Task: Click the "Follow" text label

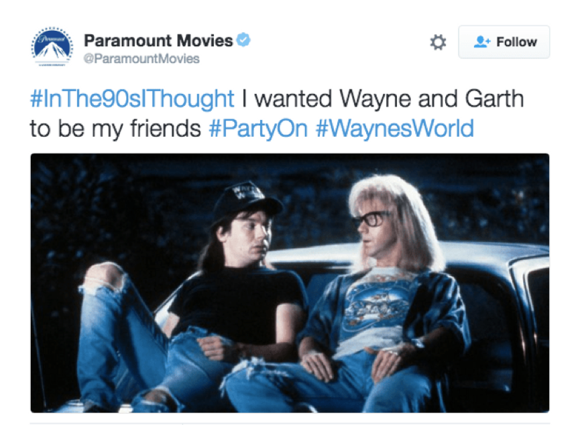Action: click(x=516, y=42)
